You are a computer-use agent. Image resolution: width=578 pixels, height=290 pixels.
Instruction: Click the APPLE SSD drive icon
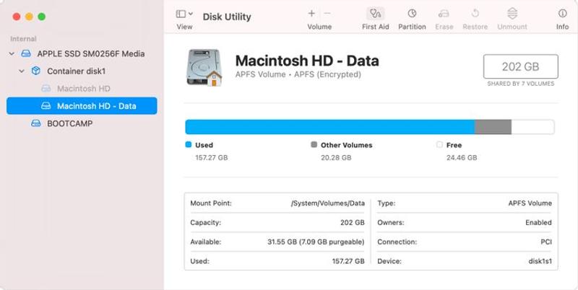click(x=26, y=53)
